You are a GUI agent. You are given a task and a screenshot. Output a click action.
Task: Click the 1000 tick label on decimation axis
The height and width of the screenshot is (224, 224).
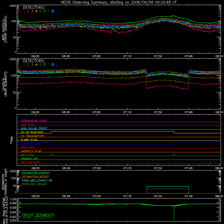click(x=13, y=171)
